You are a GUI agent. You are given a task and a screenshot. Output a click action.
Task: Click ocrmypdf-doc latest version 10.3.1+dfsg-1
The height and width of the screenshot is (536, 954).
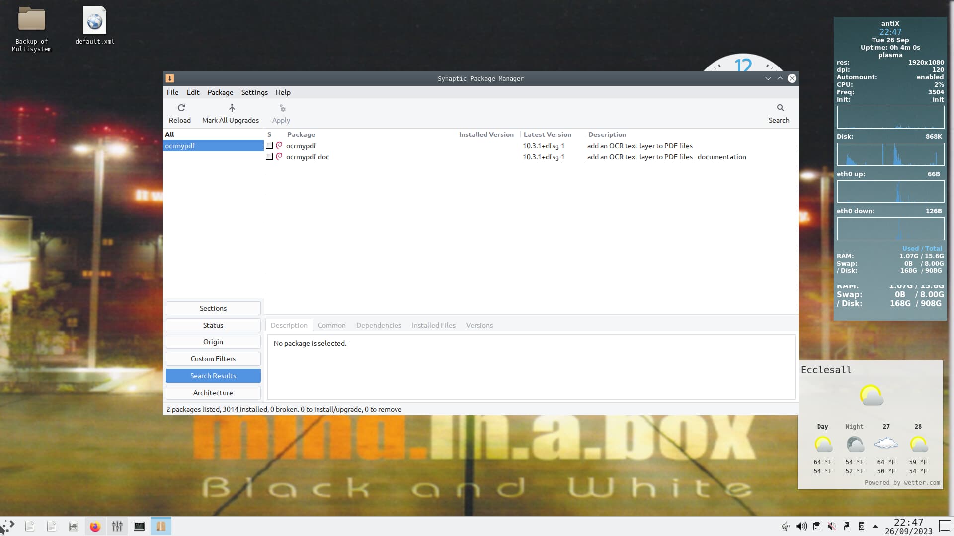(x=544, y=157)
